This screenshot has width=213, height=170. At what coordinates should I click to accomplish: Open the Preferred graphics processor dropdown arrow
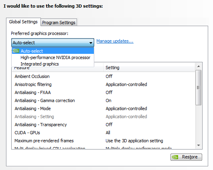coord(91,43)
